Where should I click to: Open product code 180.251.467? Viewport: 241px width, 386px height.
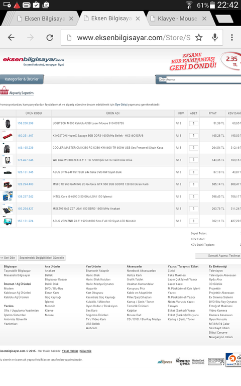[25, 136]
